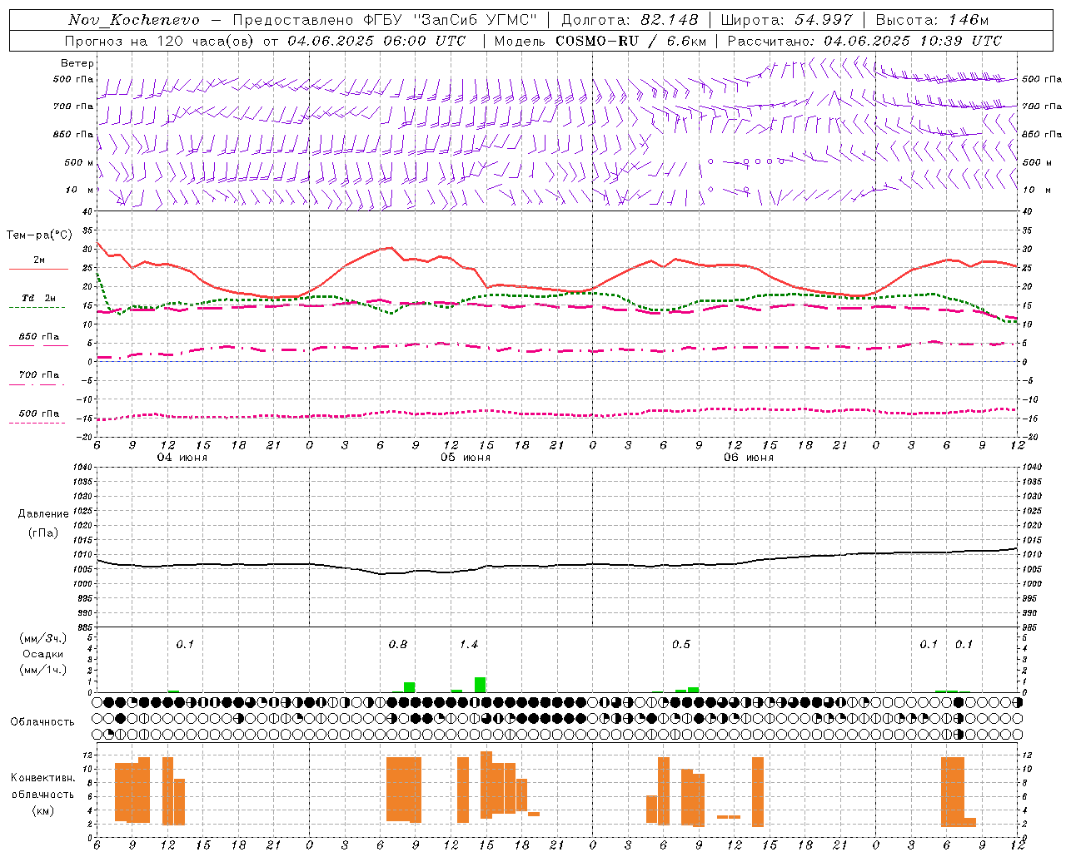Click the date label "05 июня"

[x=466, y=458]
